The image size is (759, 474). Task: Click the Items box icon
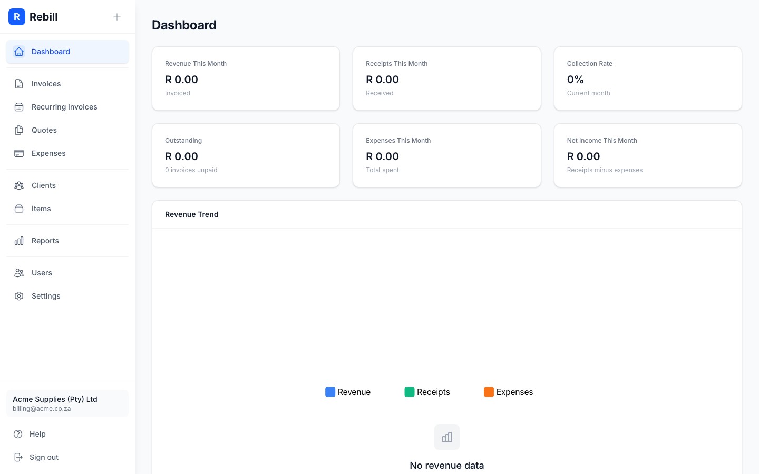click(19, 209)
